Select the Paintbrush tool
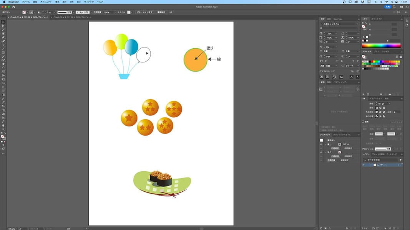The width and height of the screenshot is (410, 230). (3, 56)
